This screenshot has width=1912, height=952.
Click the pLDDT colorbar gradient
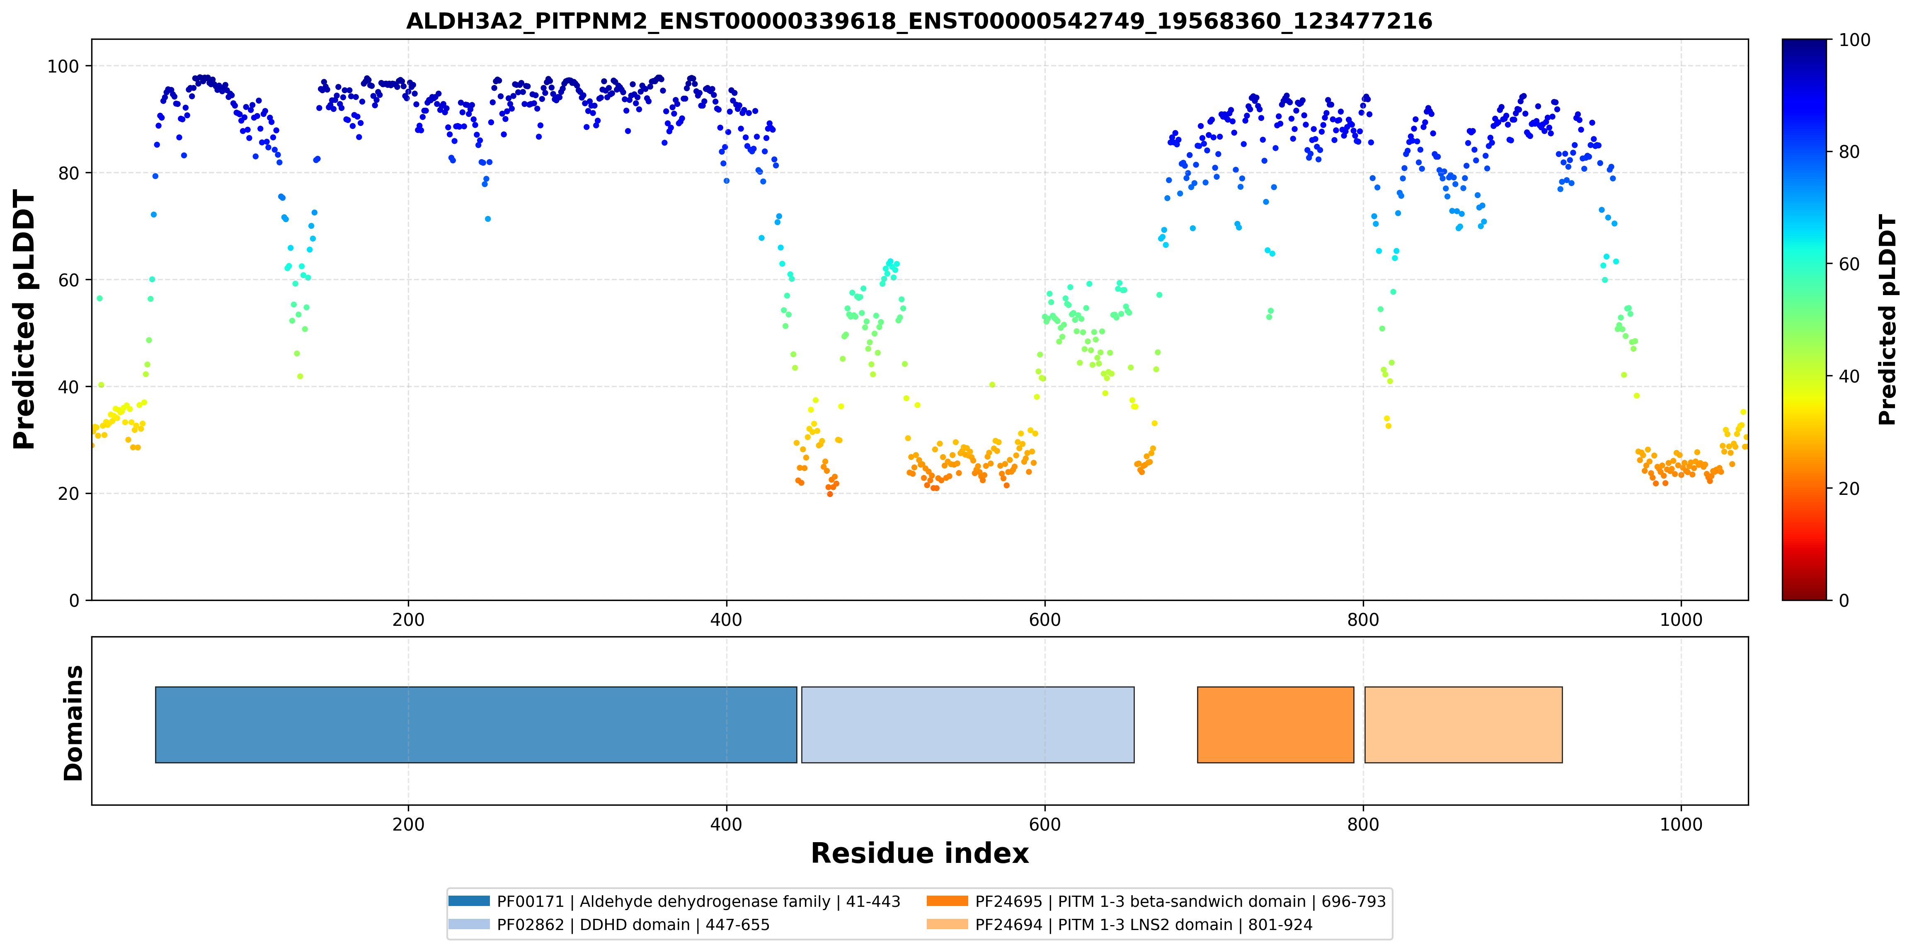tap(1804, 320)
